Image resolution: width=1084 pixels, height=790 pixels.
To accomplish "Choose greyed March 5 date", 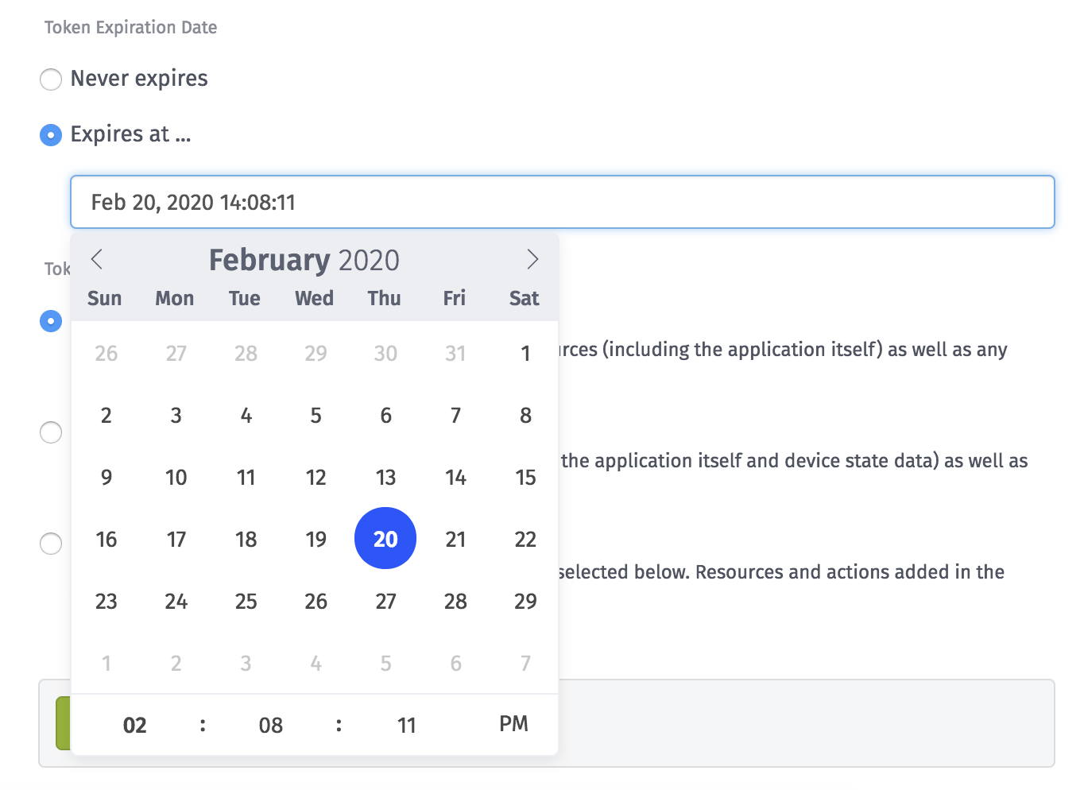I will (385, 663).
